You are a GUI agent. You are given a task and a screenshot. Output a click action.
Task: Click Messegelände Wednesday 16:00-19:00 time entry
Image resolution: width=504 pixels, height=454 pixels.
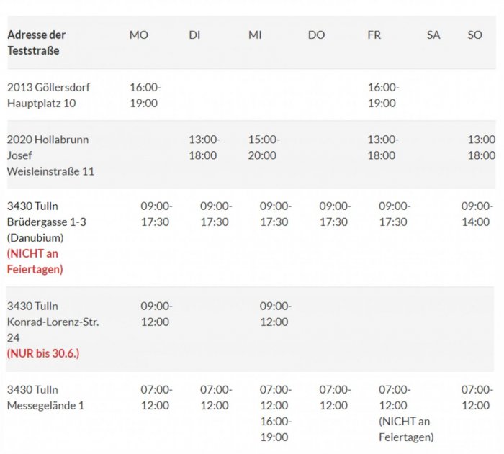click(x=276, y=429)
